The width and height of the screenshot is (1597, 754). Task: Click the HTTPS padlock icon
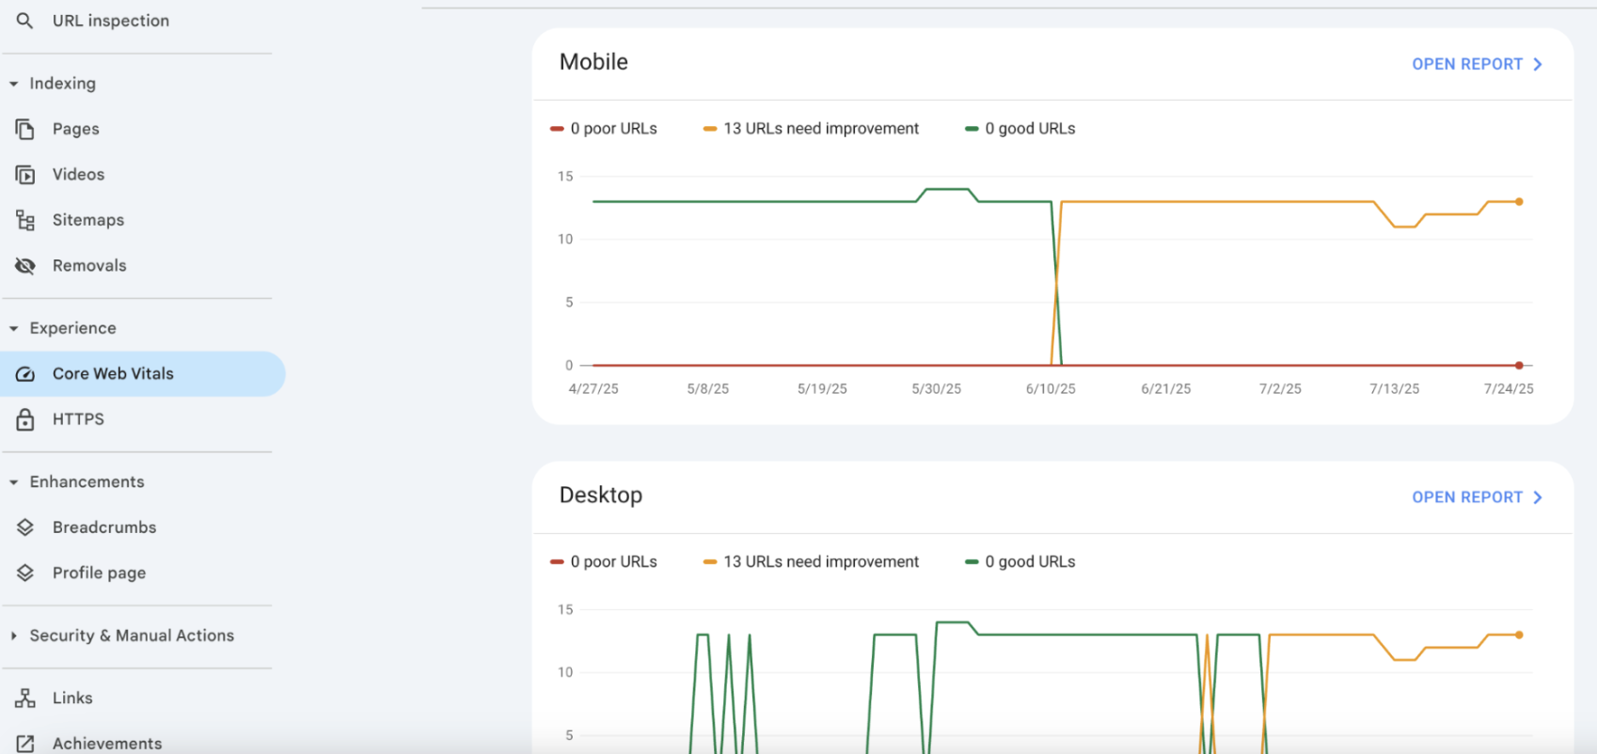tap(25, 419)
